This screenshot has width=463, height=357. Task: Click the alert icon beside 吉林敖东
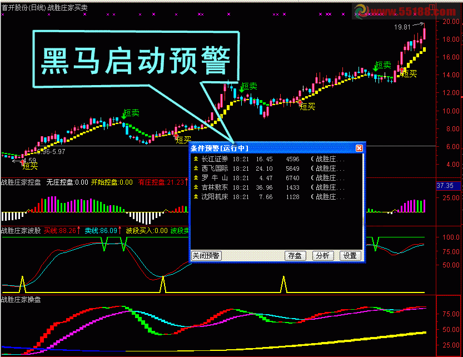tap(196, 187)
